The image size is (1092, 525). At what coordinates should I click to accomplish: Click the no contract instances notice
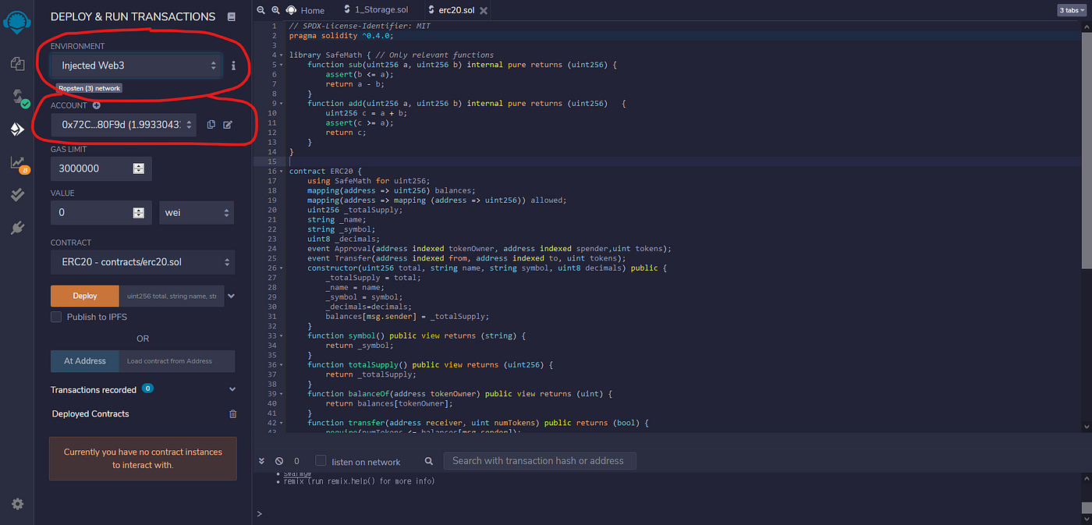click(143, 458)
